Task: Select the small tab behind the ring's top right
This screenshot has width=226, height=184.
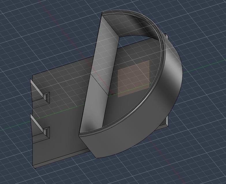Action: point(166,37)
